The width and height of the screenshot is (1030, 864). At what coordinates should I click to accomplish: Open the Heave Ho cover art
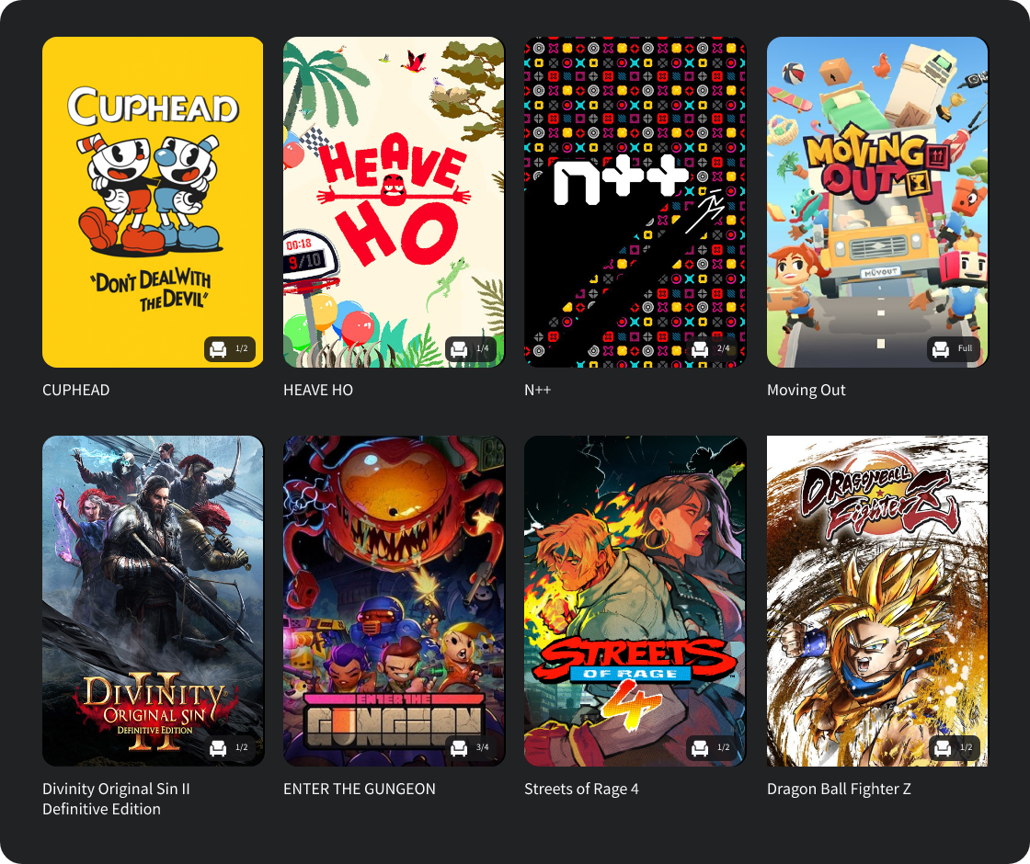(x=394, y=202)
